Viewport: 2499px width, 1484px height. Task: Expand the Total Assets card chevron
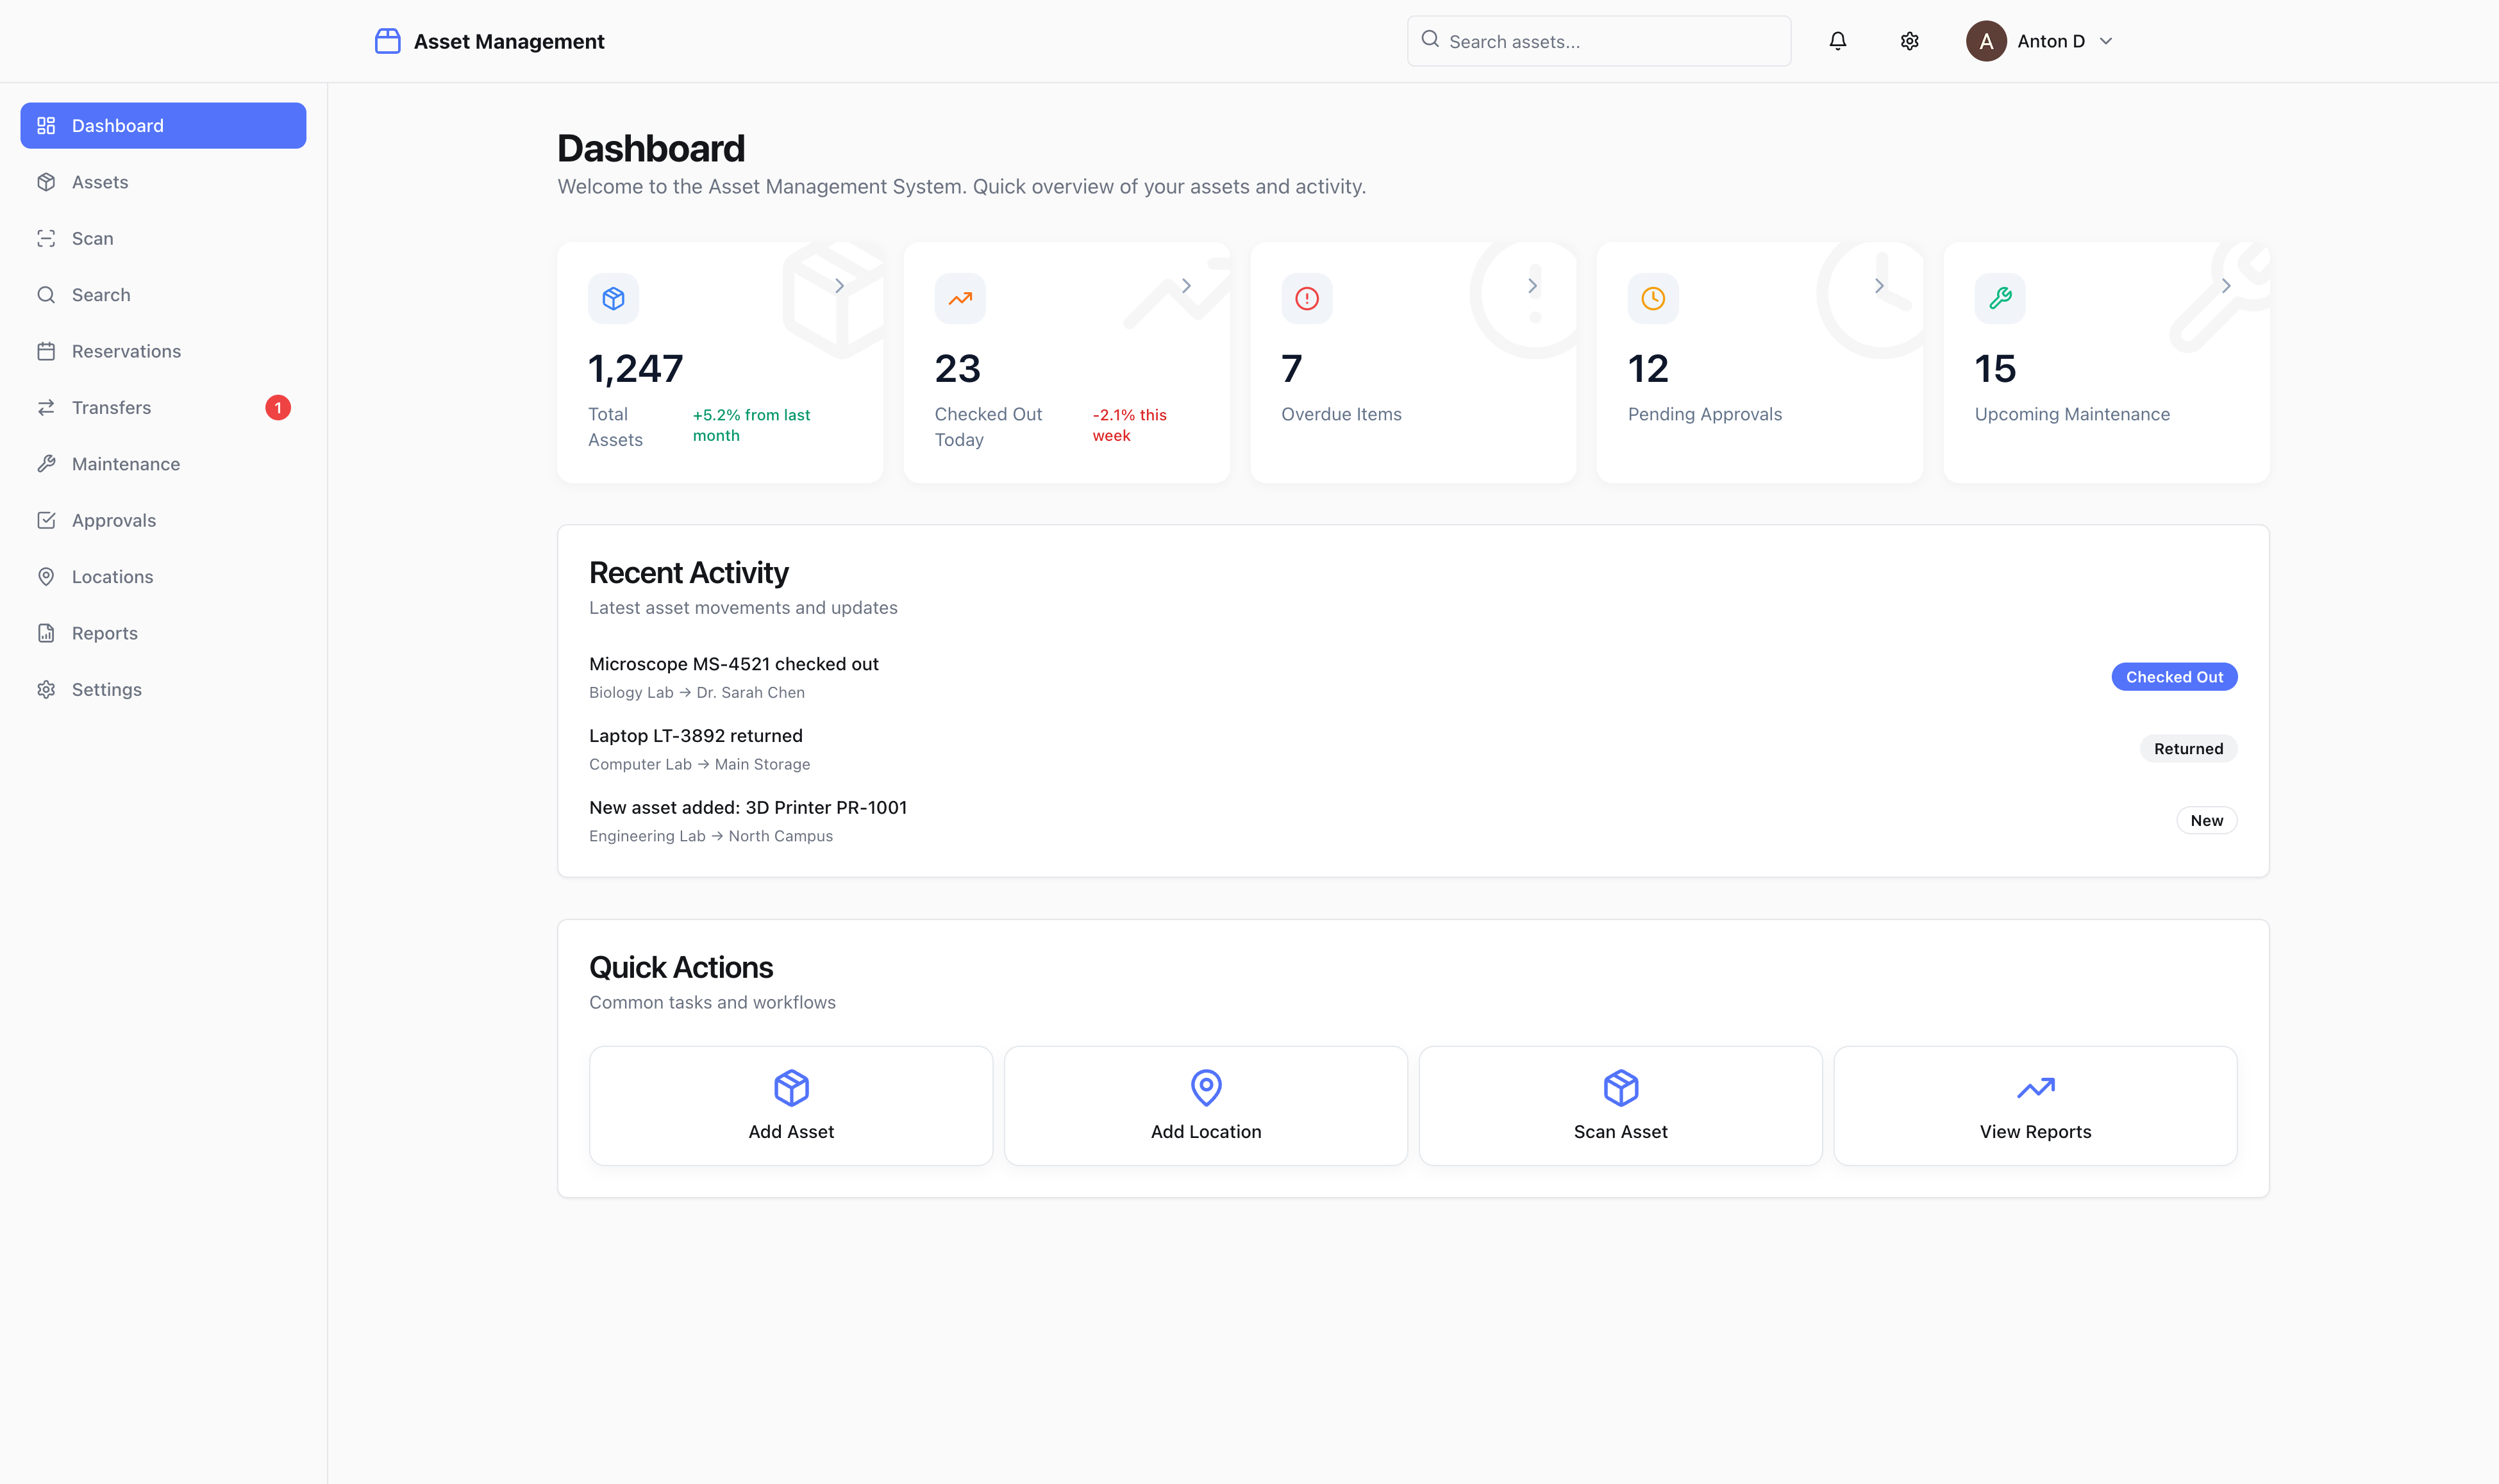839,286
